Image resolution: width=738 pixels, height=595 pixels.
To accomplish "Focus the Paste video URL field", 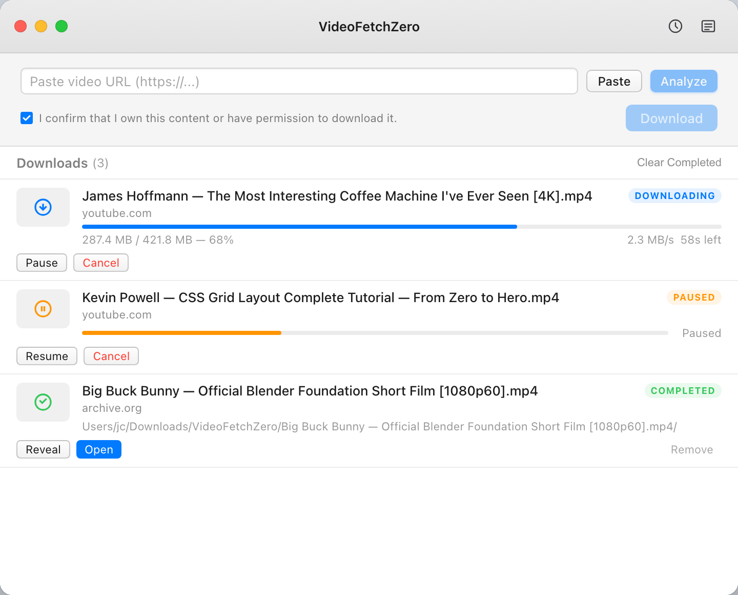I will [x=299, y=81].
